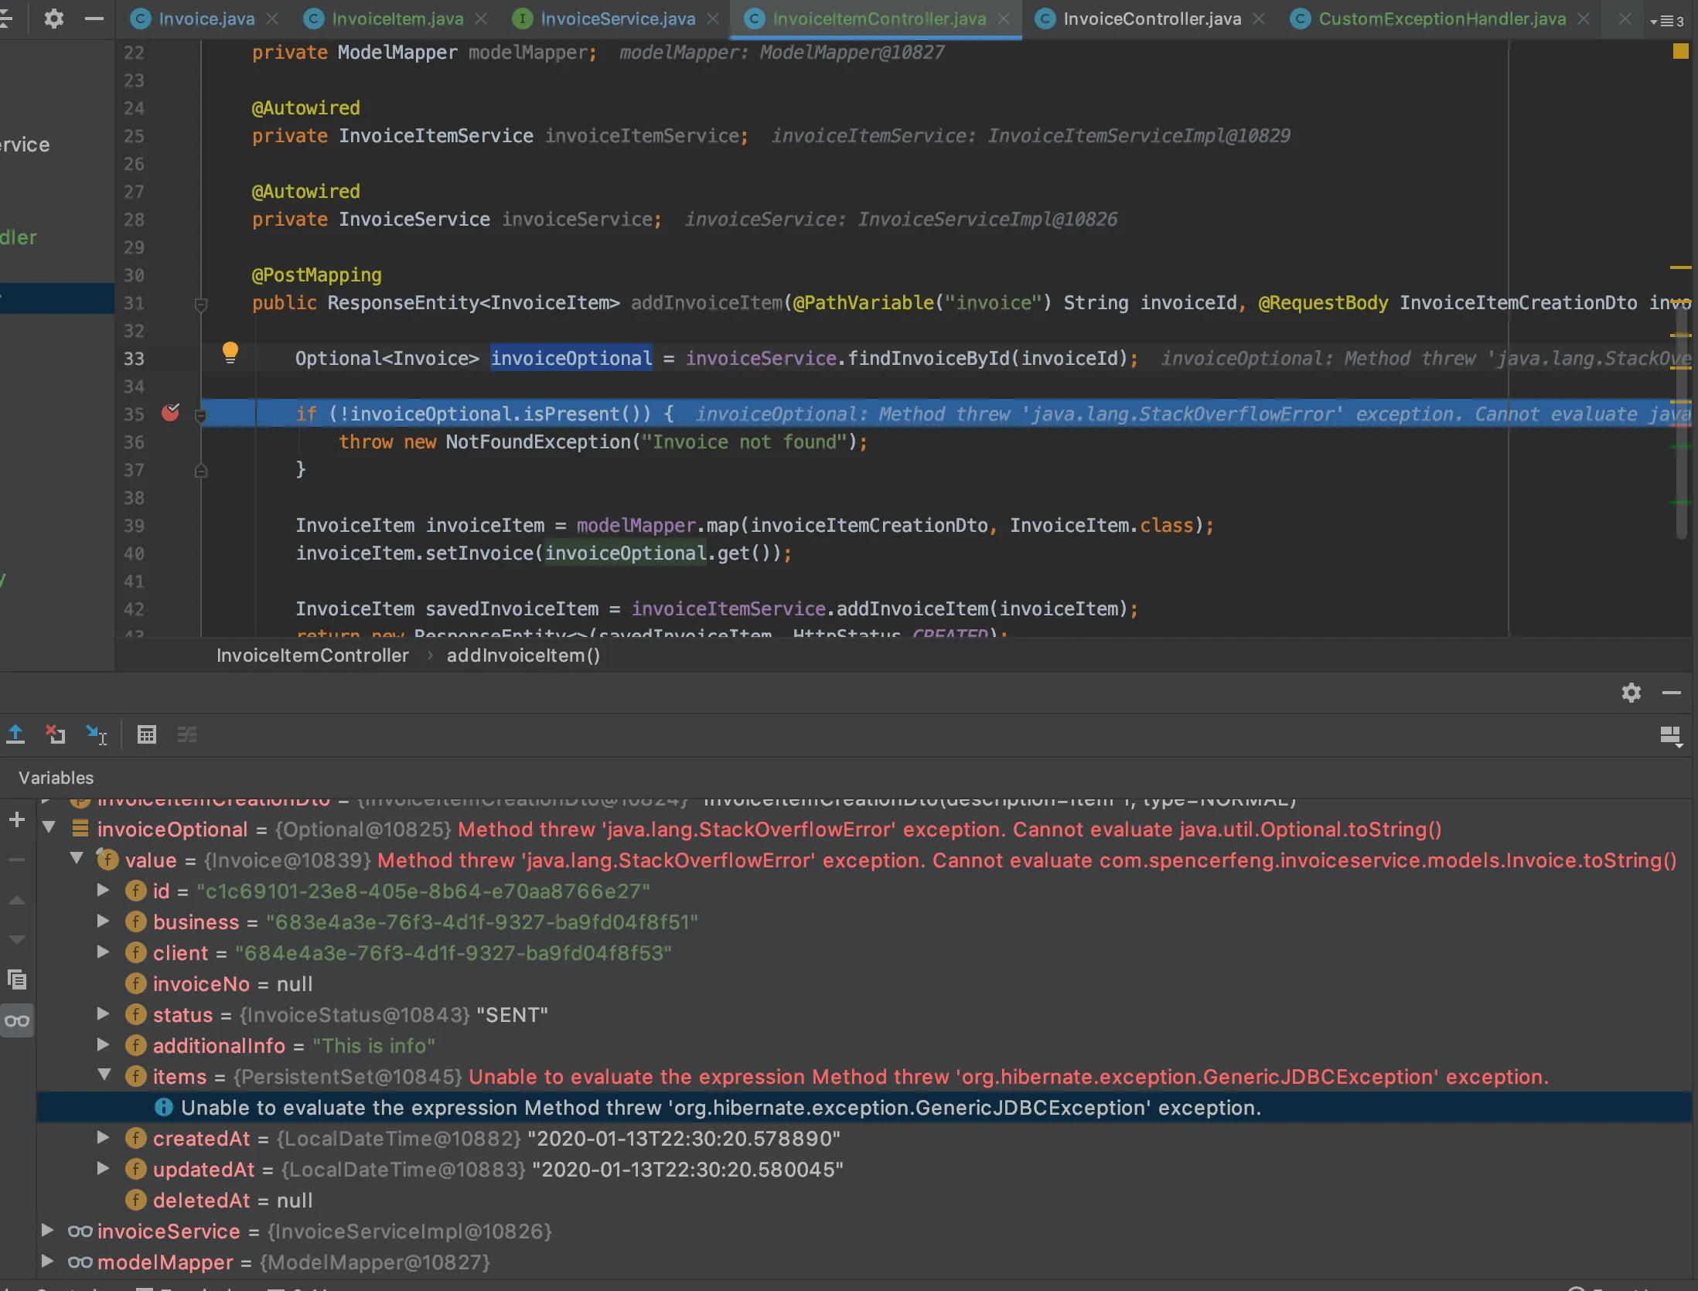Click the Restore Layout icon in the debug toolbar
Screen dimensions: 1698x1291
[x=1670, y=735]
